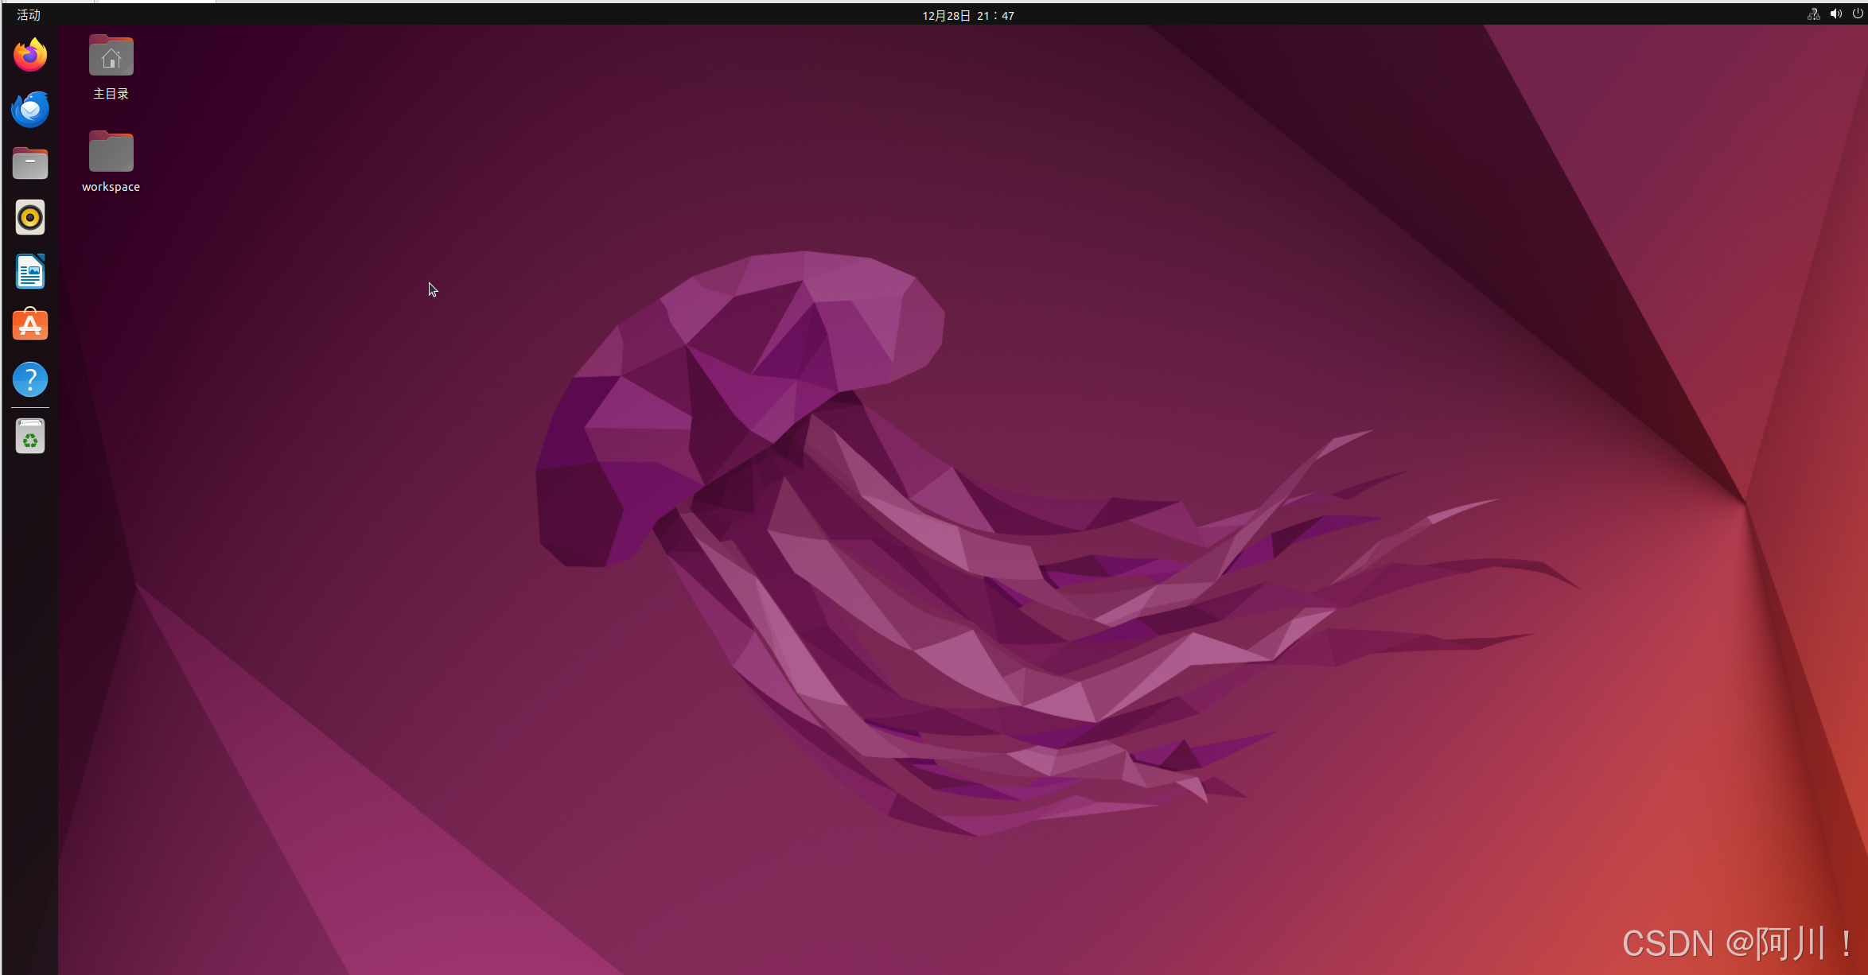Open Firefox from the dock
Screen dimensions: 1868x975
(30, 55)
